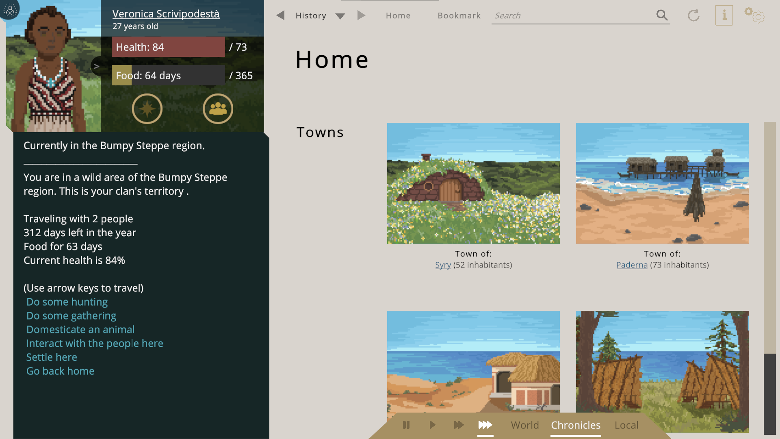
Task: Switch to the World tab
Action: (x=524, y=425)
